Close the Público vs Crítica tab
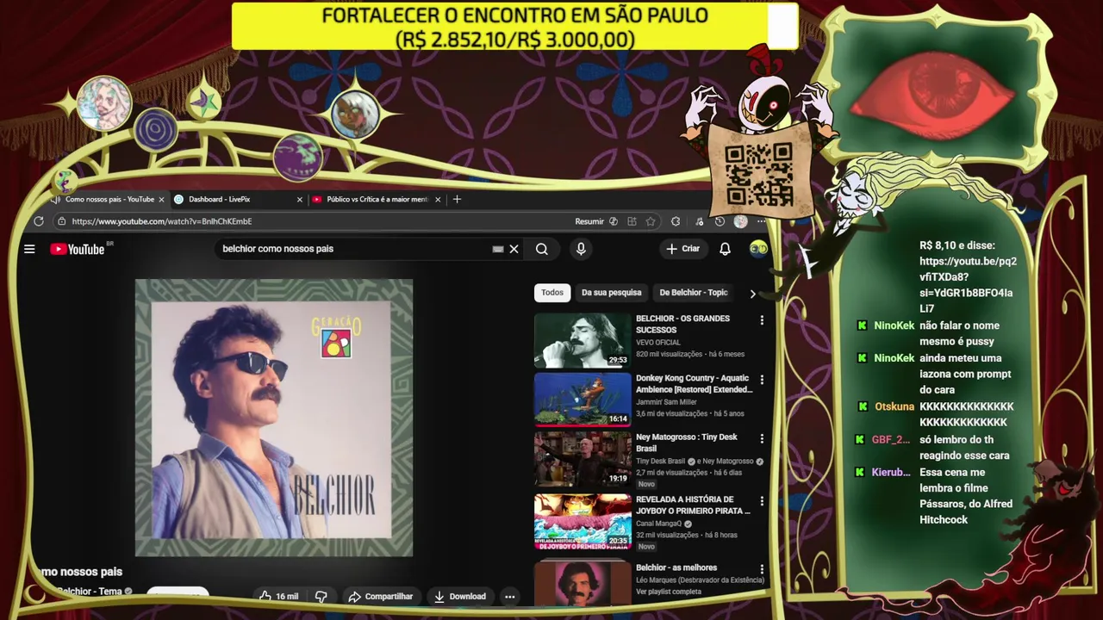This screenshot has height=620, width=1103. (438, 199)
